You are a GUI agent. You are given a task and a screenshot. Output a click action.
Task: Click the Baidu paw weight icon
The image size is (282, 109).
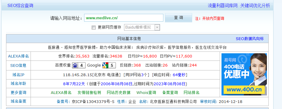tap(79, 65)
